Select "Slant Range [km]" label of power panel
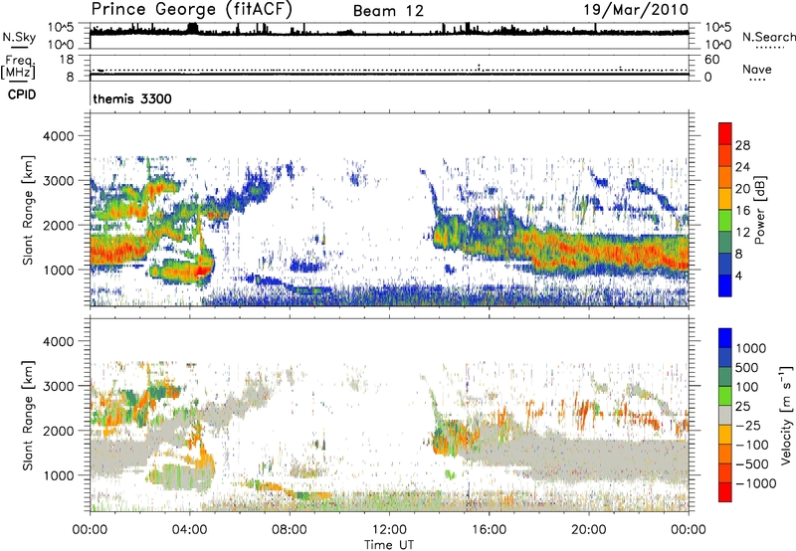Viewport: 796px width, 551px height. click(x=28, y=210)
